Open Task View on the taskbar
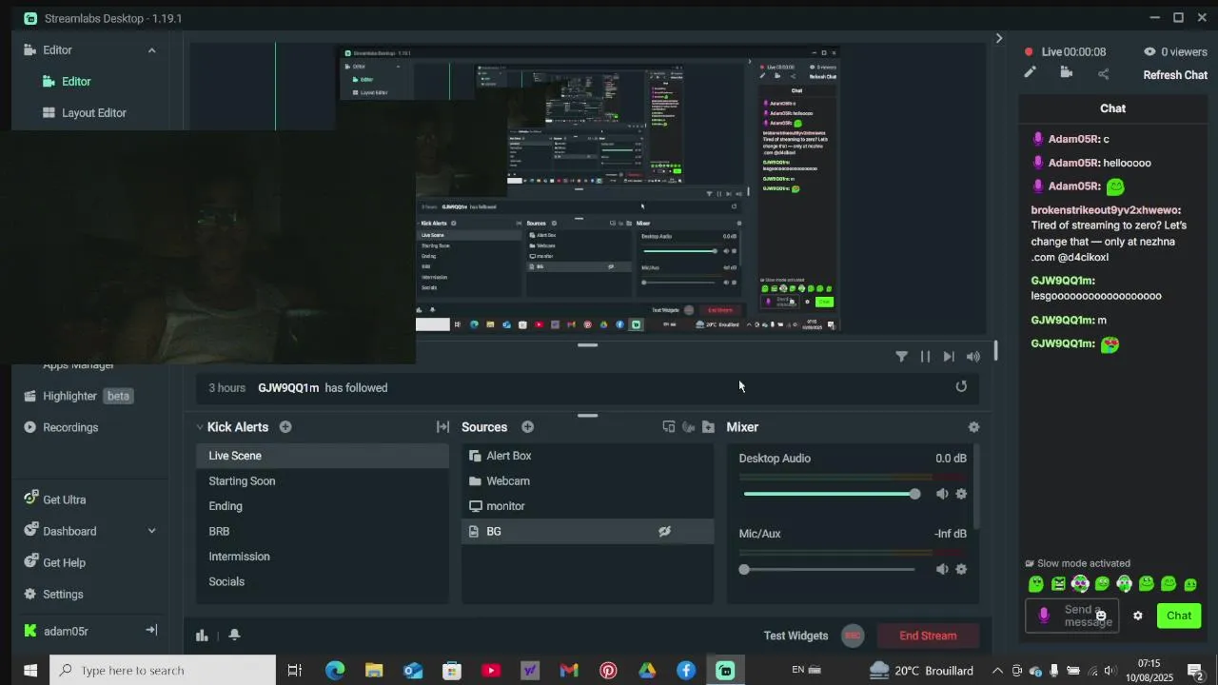The width and height of the screenshot is (1218, 685). click(x=294, y=671)
